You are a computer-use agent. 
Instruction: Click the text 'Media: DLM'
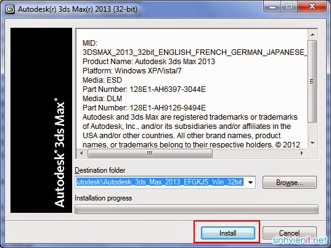[x=102, y=99]
